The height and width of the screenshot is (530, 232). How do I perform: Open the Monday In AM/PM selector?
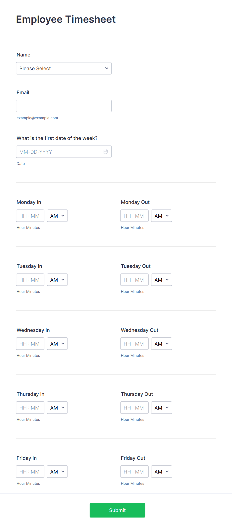57,215
